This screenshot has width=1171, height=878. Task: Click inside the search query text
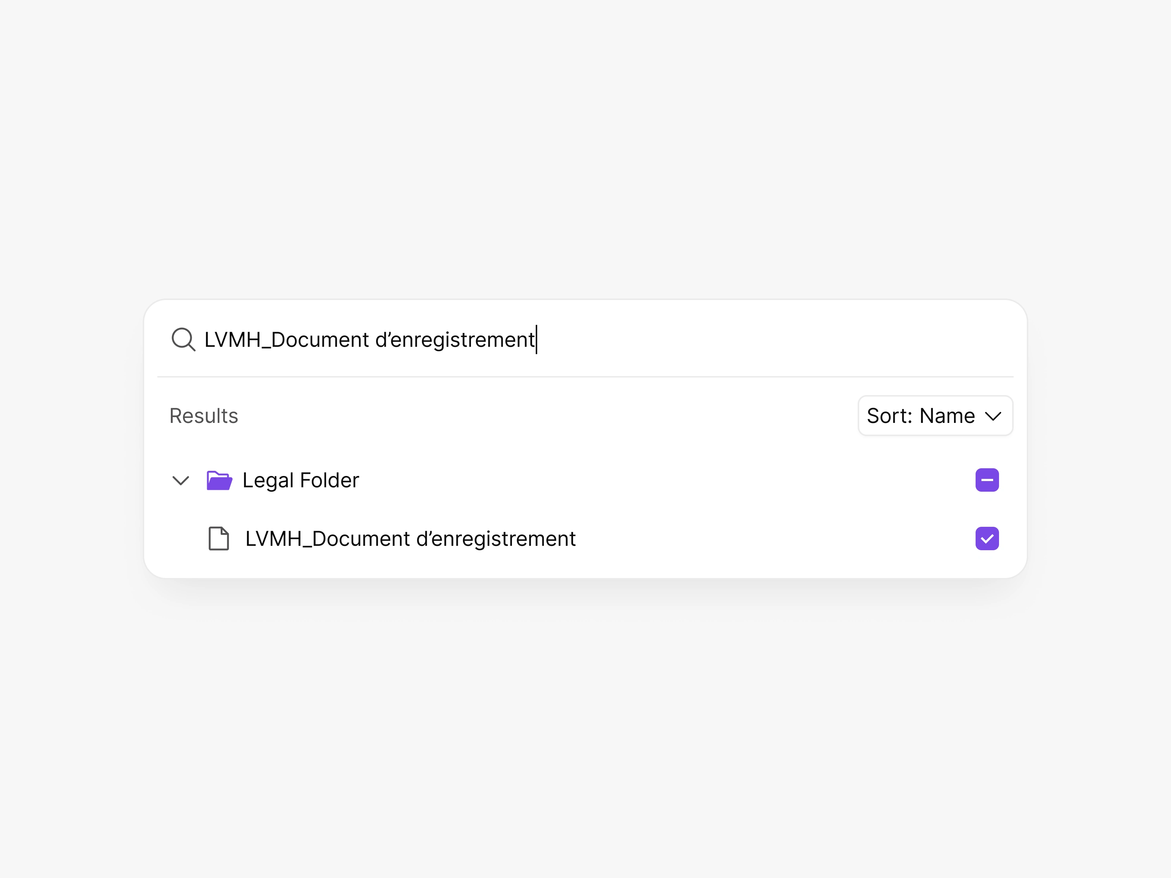(x=369, y=340)
